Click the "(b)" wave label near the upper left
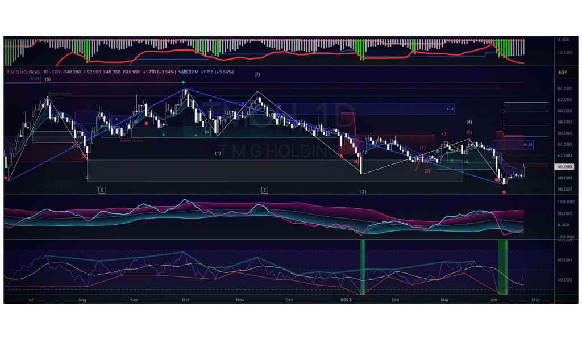582x340 pixels. (x=47, y=79)
